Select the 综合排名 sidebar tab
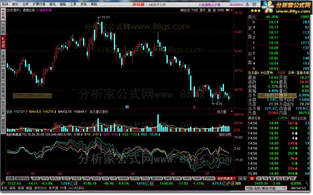 pos(3,90)
